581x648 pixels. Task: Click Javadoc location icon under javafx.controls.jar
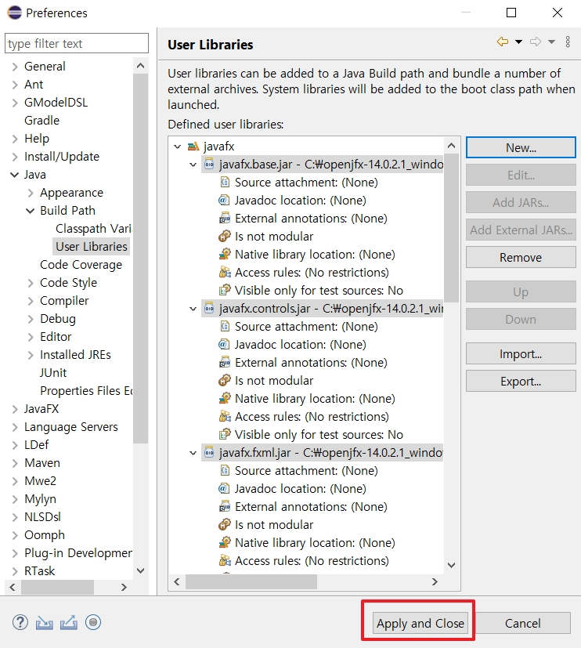click(x=223, y=345)
